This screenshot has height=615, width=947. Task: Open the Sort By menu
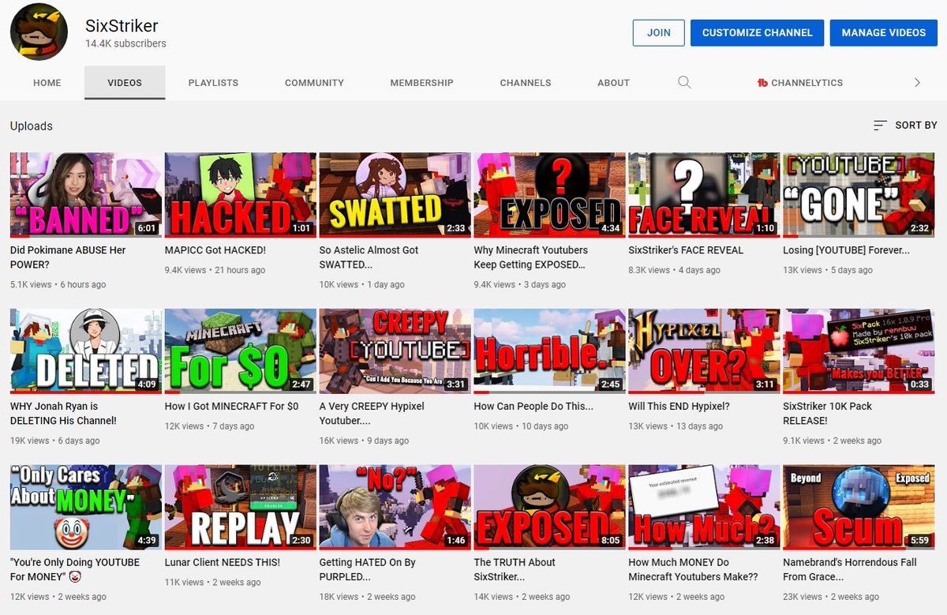pos(906,126)
